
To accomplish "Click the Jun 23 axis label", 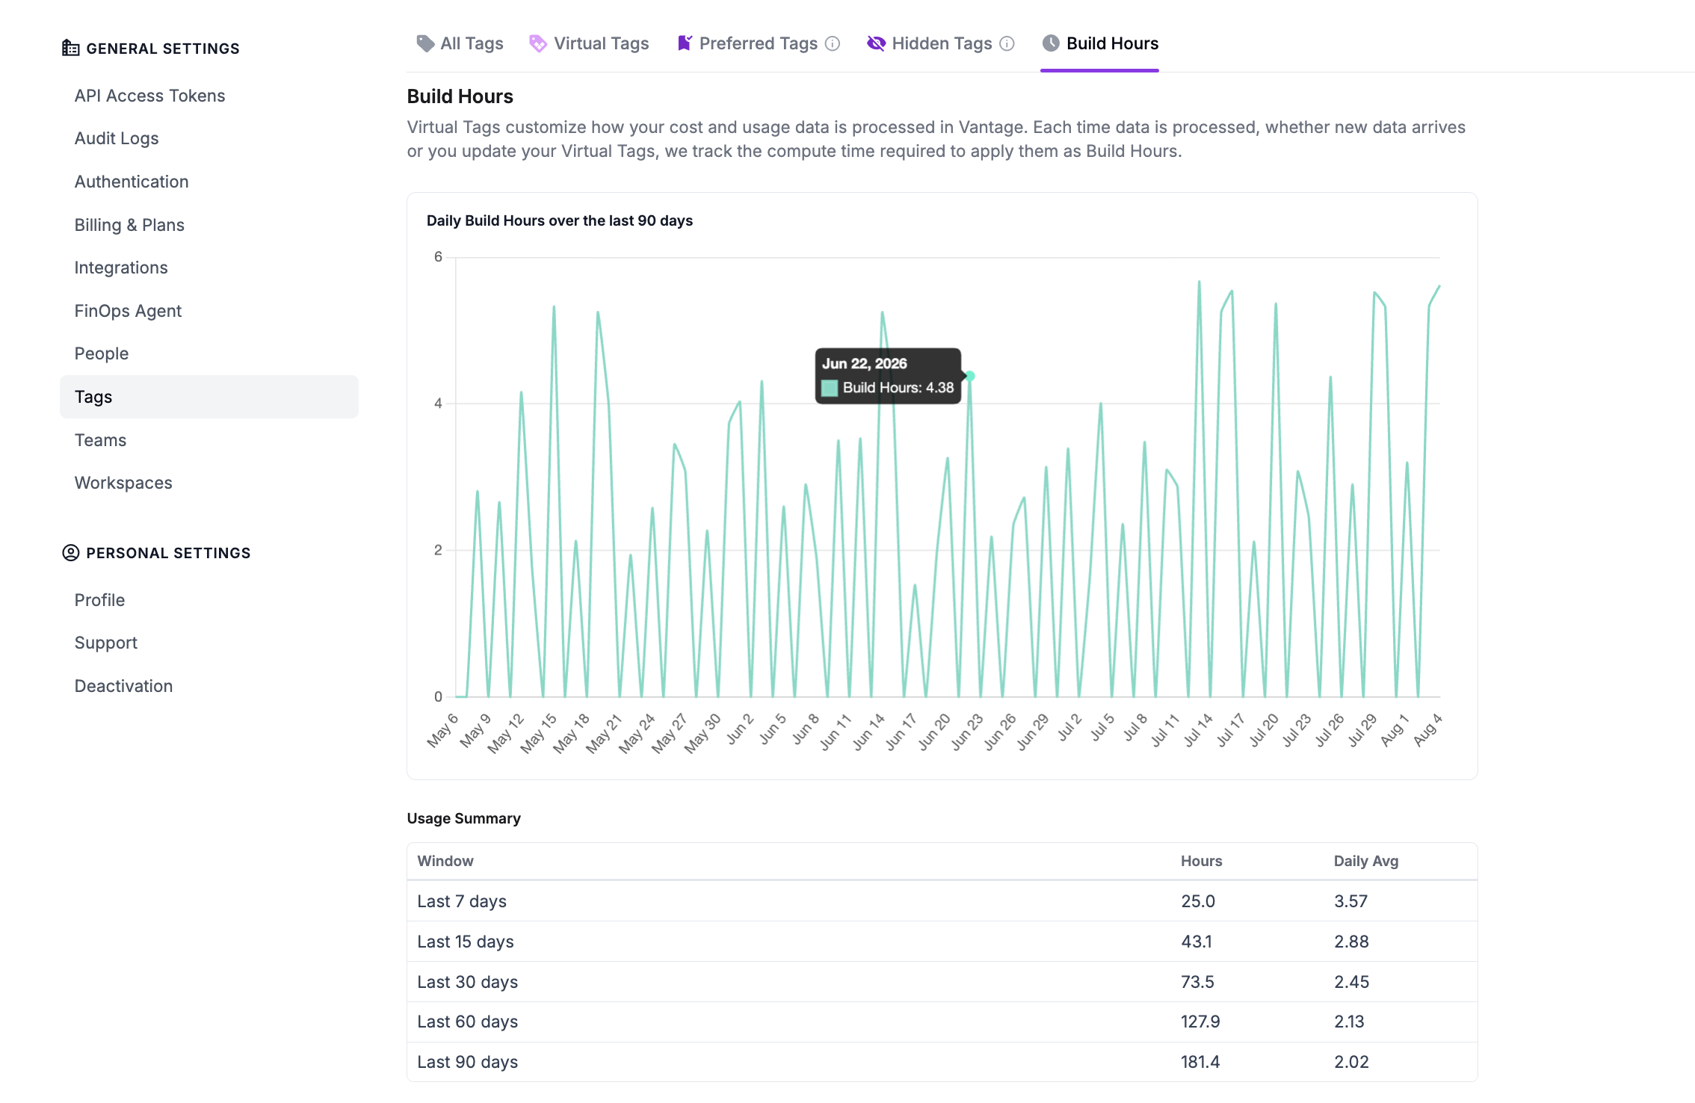I will (x=967, y=732).
